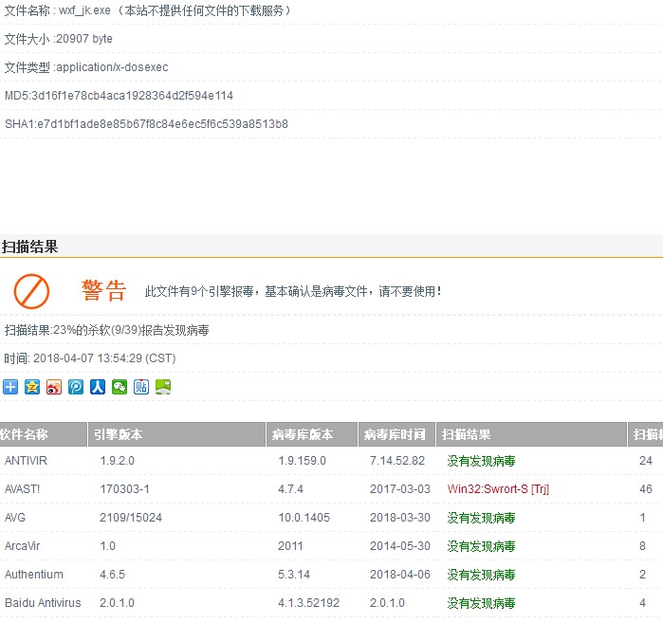Click the AVAST! row name

(x=22, y=489)
